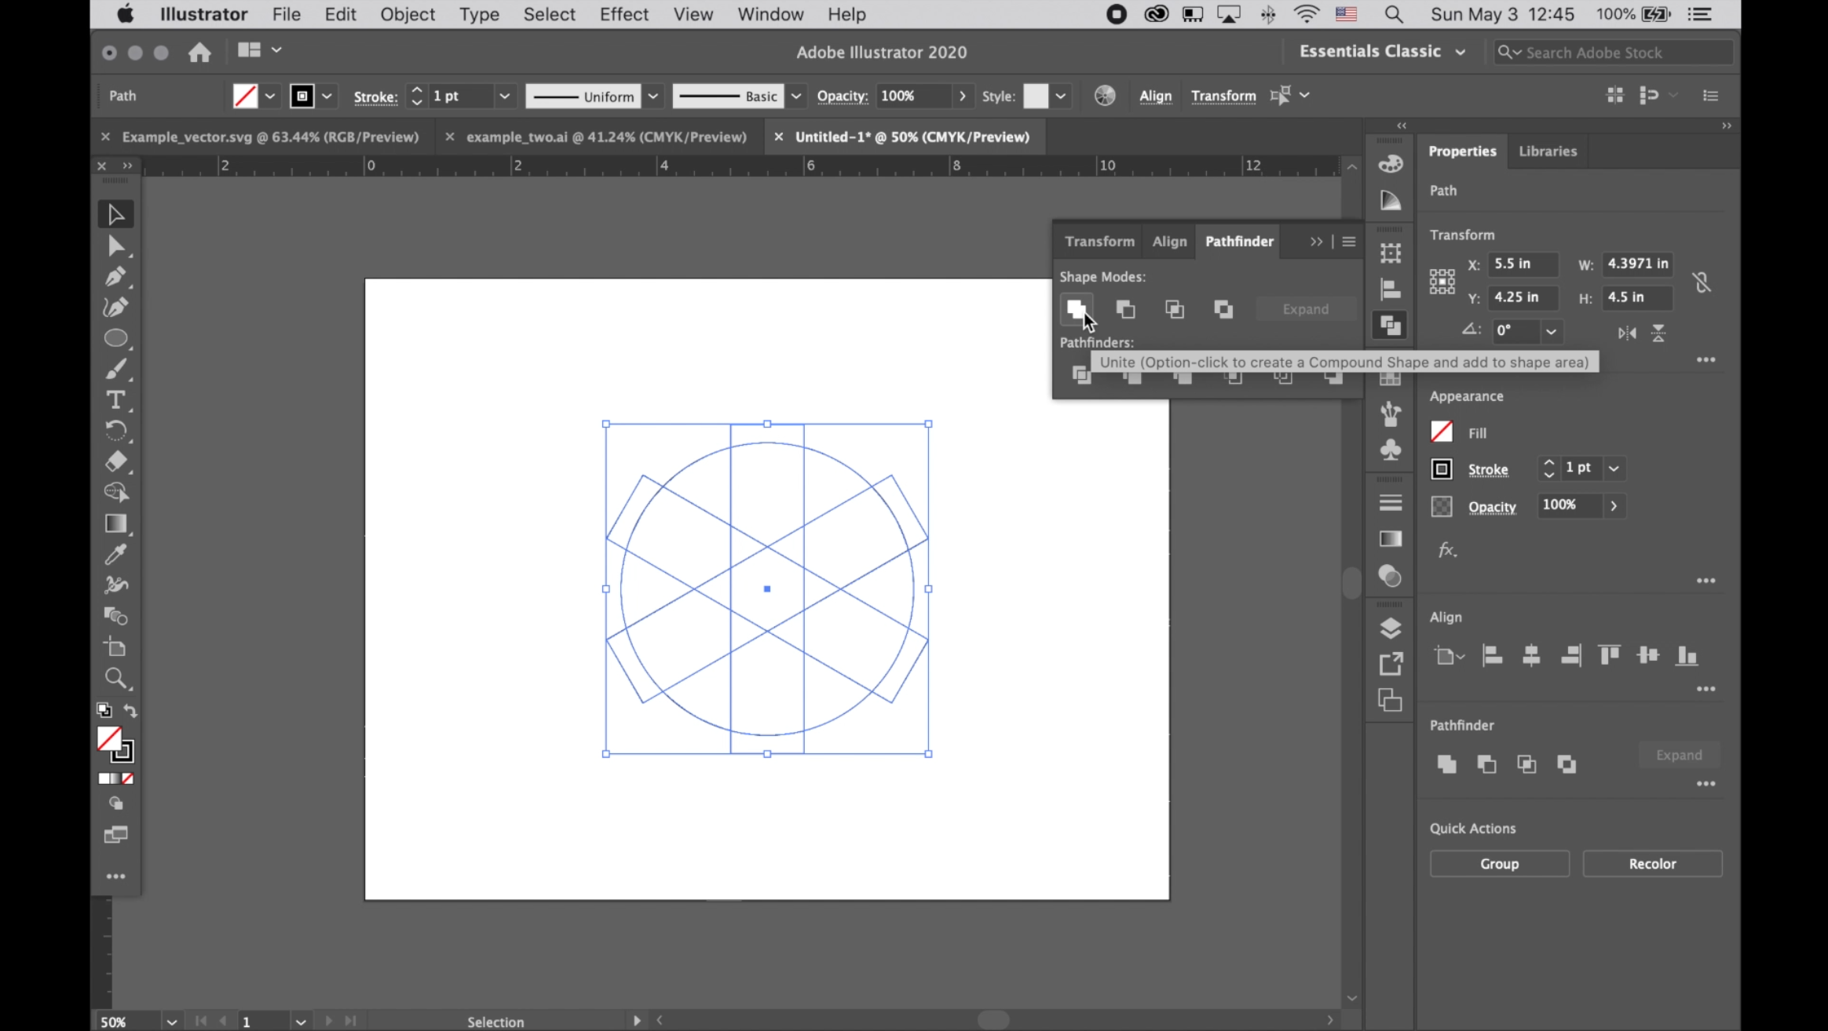Image resolution: width=1828 pixels, height=1031 pixels.
Task: Click the Group quick action button
Action: 1499,863
